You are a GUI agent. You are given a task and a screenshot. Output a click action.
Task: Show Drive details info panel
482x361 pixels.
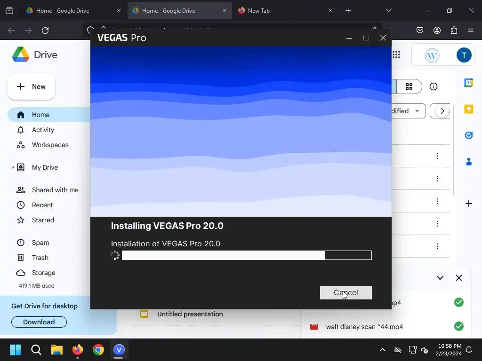tap(434, 86)
